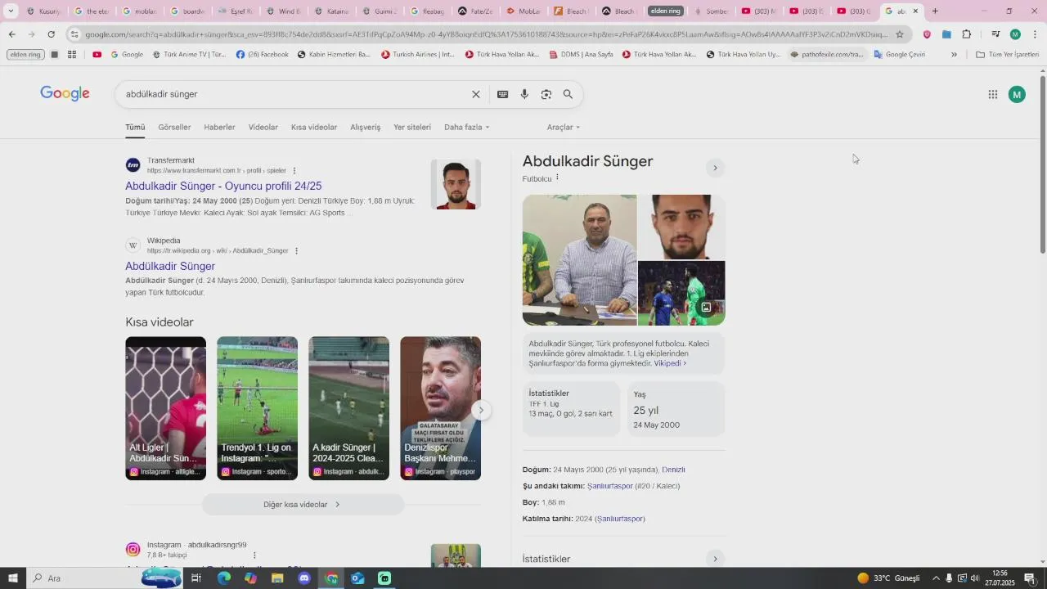Switch to the Haberler tab
The image size is (1047, 589).
click(x=219, y=127)
